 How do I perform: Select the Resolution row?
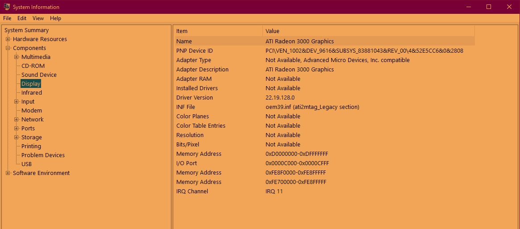click(x=324, y=135)
